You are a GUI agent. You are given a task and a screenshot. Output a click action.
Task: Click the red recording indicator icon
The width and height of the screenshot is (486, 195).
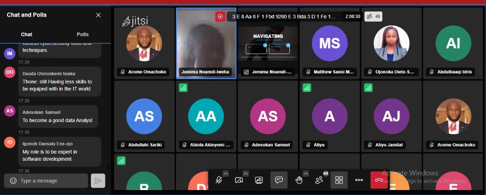[220, 16]
